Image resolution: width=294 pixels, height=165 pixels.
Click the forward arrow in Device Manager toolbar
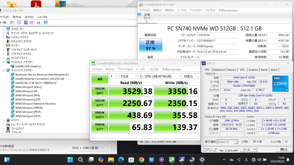coord(5,23)
